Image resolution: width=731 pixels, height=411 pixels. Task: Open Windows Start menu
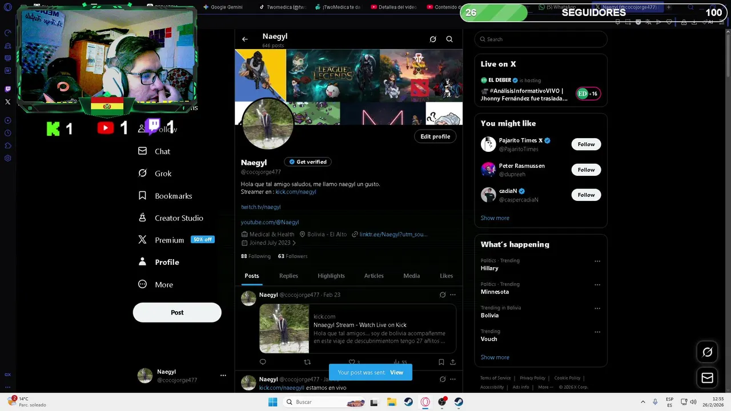coord(273,402)
